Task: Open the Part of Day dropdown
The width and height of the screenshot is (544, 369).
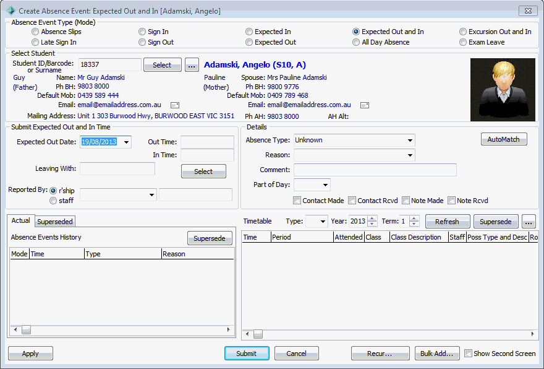Action: (325, 185)
